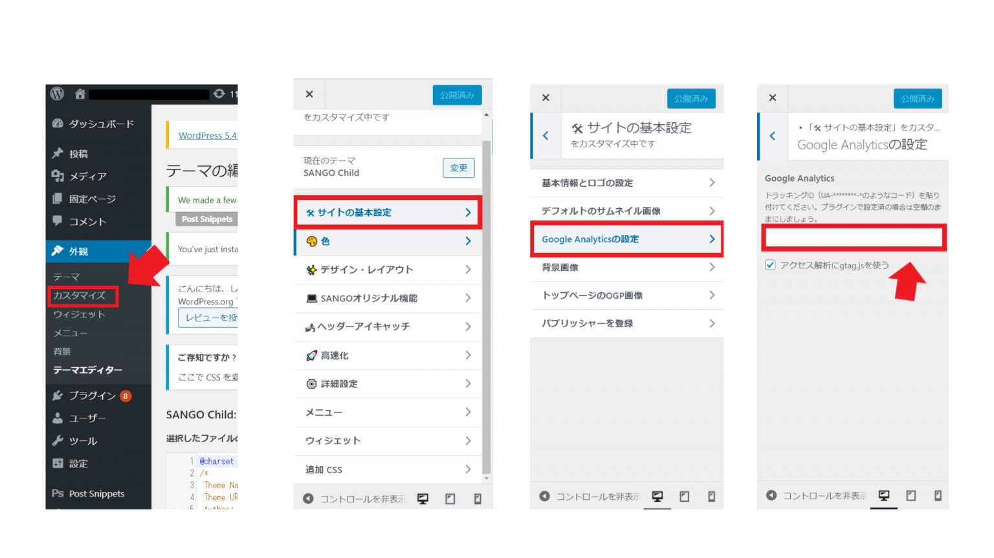Open 背景 submenu under 外観
This screenshot has width=994, height=558.
(x=62, y=352)
